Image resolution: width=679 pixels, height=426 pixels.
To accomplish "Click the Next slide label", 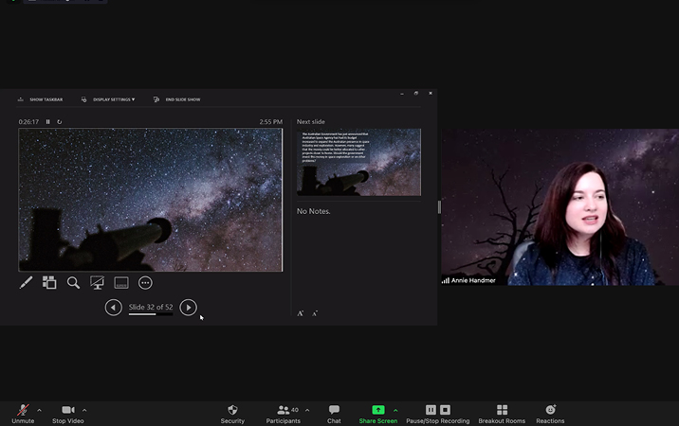I will (310, 122).
